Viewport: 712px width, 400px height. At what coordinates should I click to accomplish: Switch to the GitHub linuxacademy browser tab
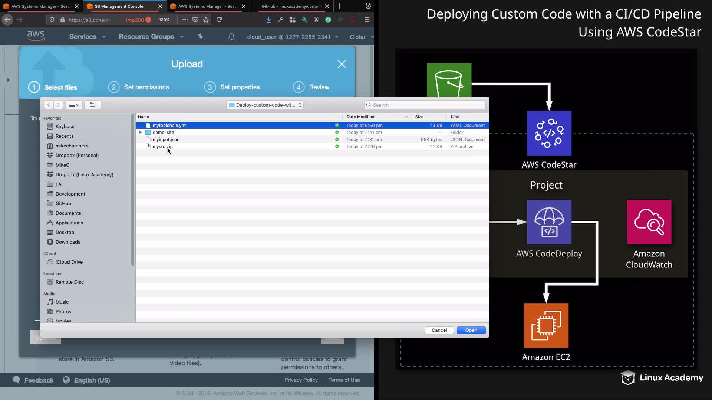coord(291,6)
